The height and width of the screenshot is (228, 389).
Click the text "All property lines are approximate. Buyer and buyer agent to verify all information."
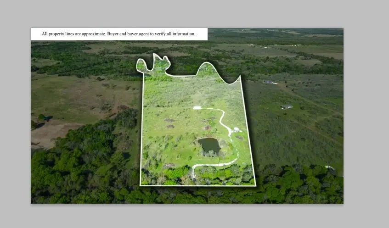[x=118, y=34]
